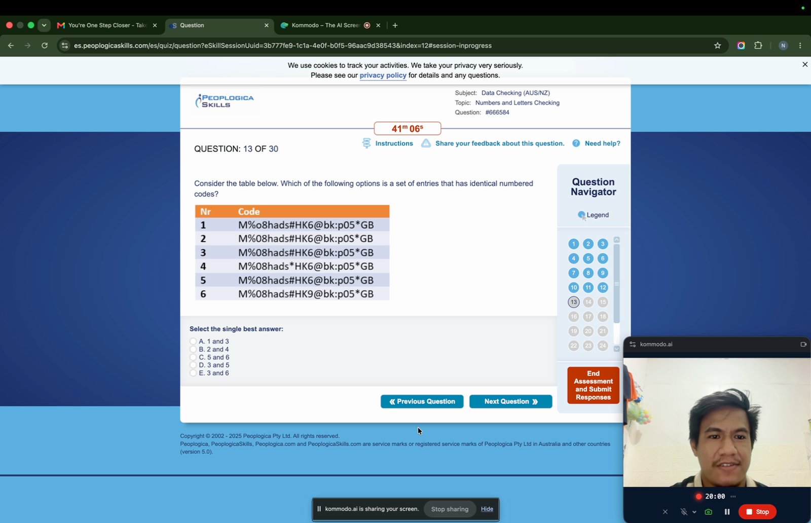Open the Chrome three-dot menu
The width and height of the screenshot is (811, 523).
click(800, 46)
